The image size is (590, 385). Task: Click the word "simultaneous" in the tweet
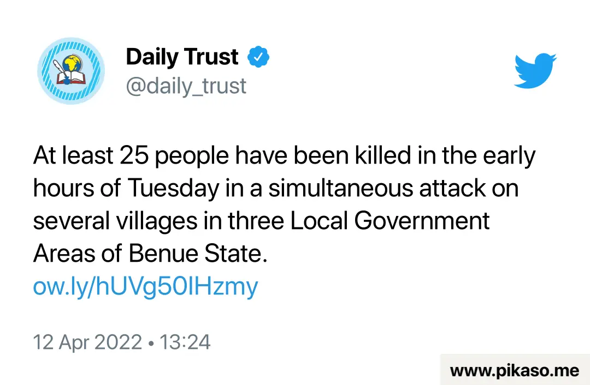340,188
